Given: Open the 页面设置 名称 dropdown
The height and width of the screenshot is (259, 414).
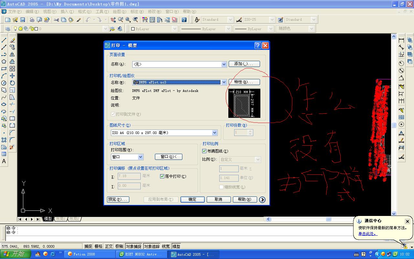Looking at the screenshot, I should click(224, 64).
